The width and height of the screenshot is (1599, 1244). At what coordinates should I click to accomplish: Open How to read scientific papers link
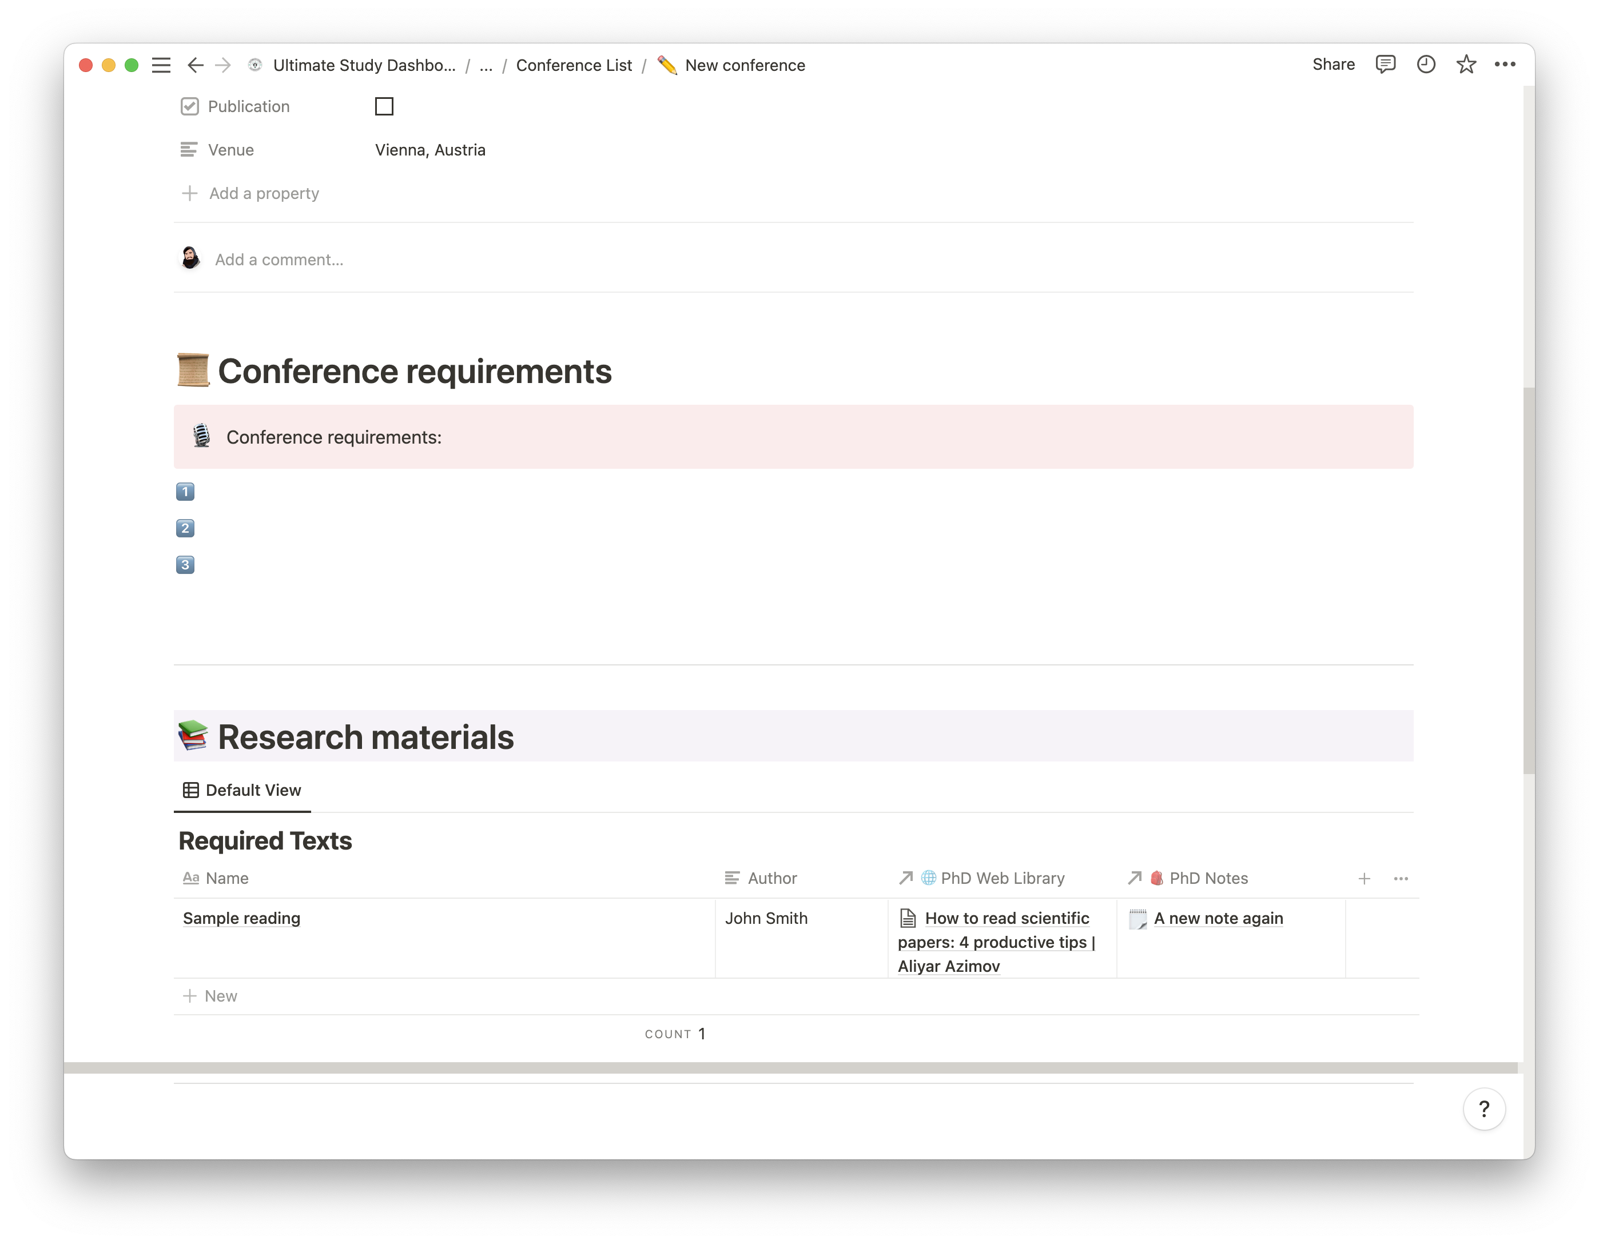tap(996, 942)
